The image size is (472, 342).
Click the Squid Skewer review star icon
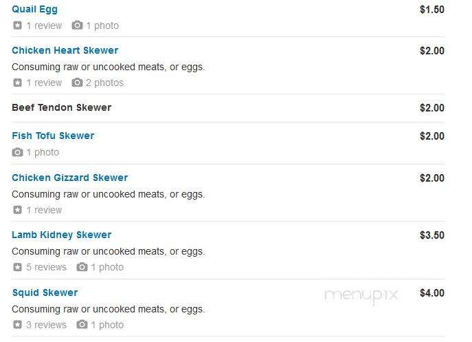17,325
